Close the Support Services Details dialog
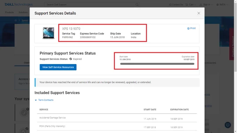237x133 pixels. [199, 13]
